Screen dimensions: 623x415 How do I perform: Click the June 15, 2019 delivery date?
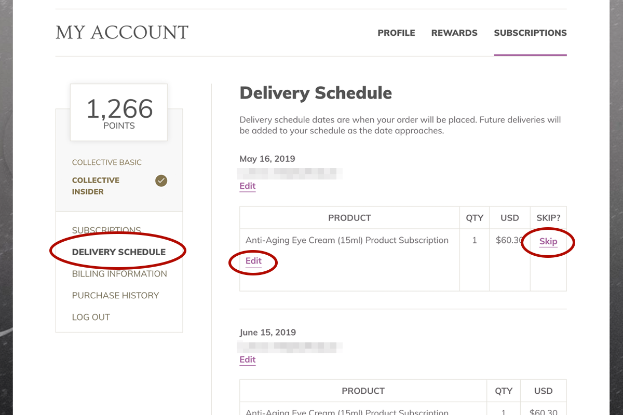(x=268, y=333)
